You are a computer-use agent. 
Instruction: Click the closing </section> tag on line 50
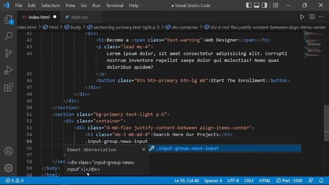(66, 107)
